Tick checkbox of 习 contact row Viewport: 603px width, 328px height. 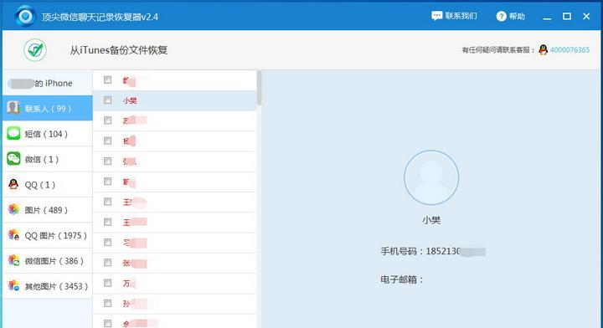(x=108, y=243)
